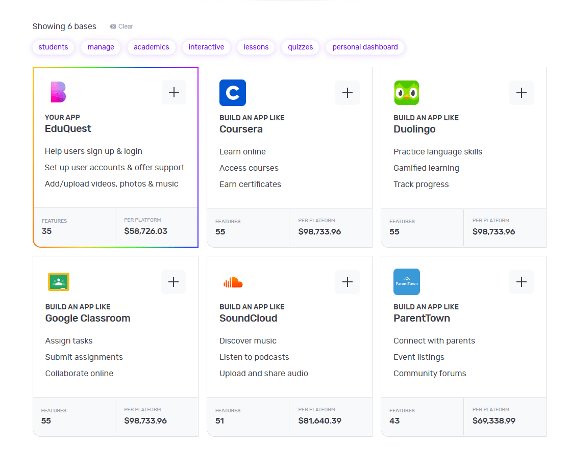Click the 35 features count on EduQuest
The height and width of the screenshot is (449, 570).
[x=46, y=231]
